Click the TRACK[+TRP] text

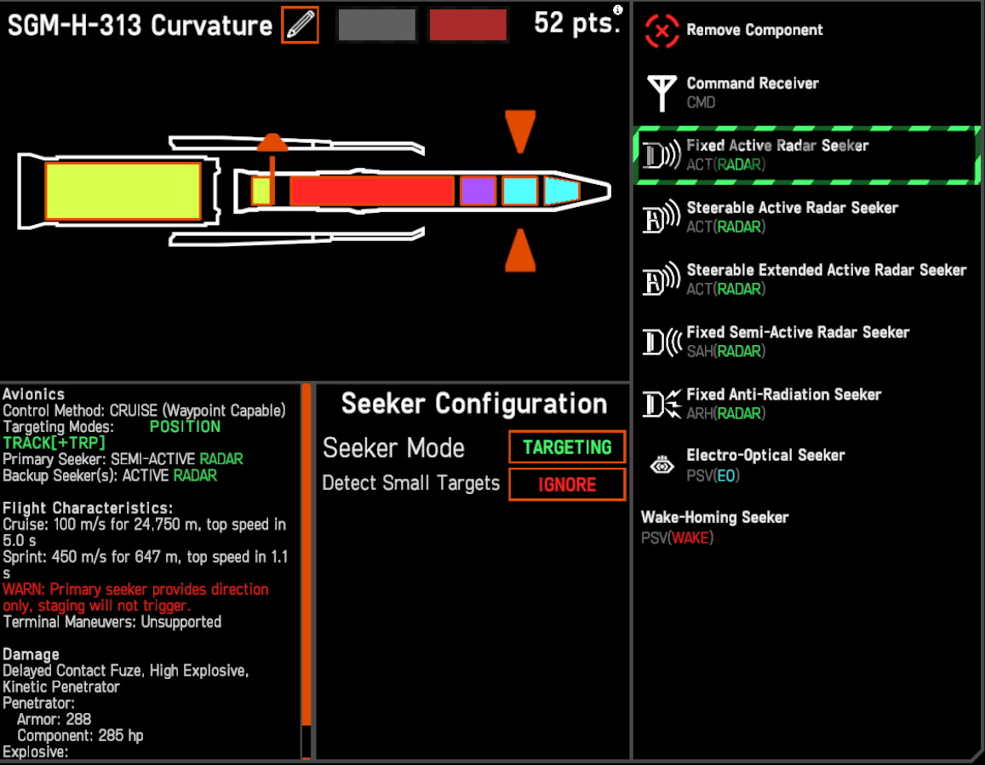tap(54, 443)
